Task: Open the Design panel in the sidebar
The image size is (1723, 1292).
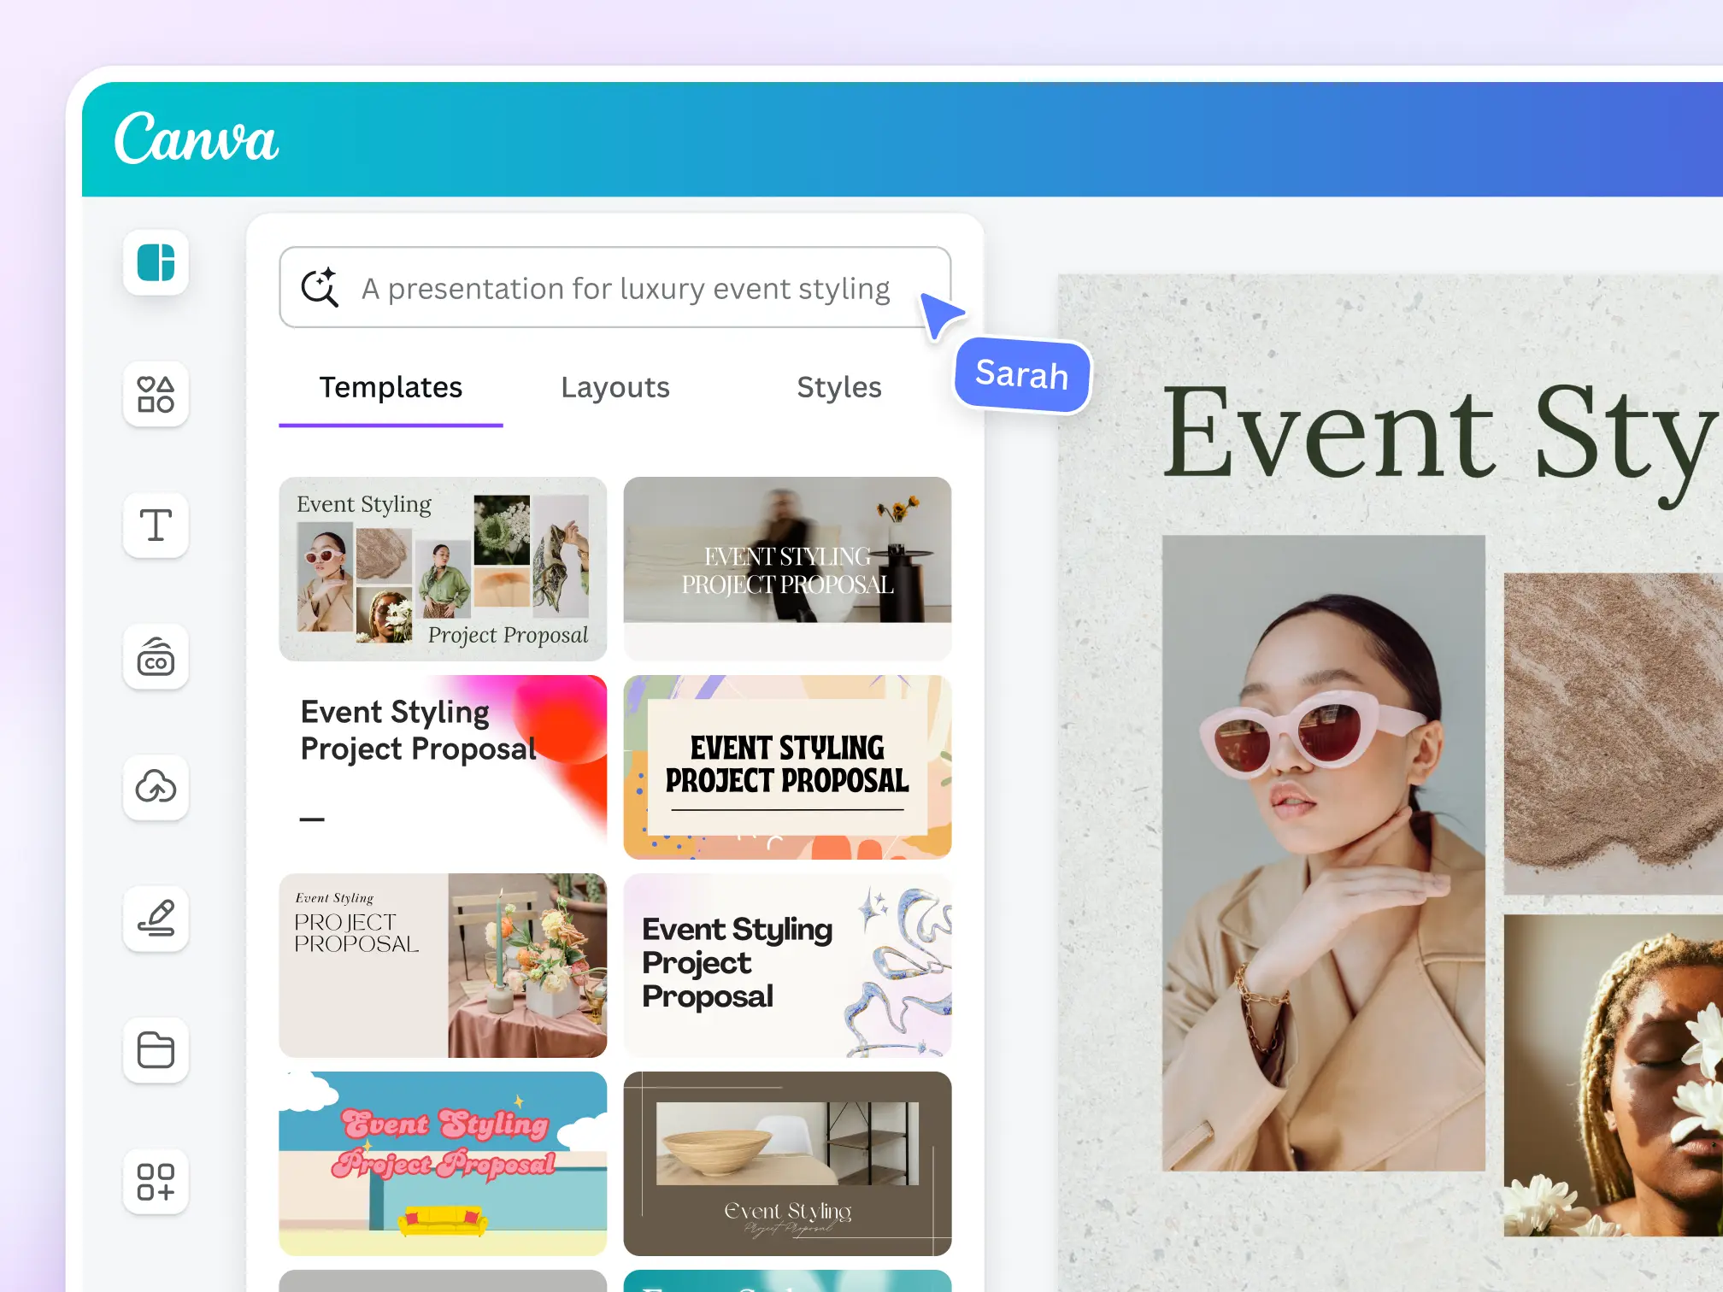Action: point(155,265)
